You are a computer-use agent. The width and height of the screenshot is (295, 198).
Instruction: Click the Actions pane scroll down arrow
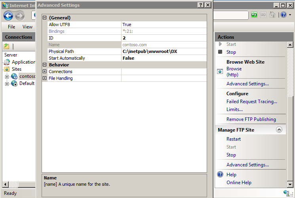[290, 184]
